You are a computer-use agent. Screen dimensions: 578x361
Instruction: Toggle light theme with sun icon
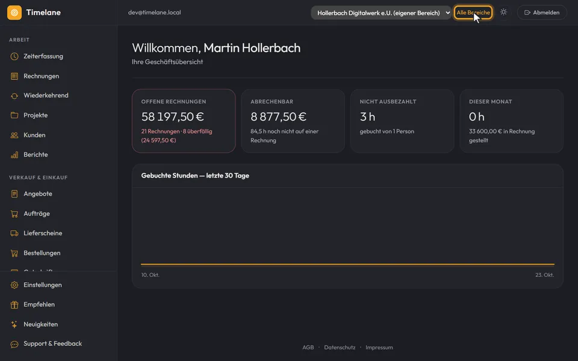(503, 12)
